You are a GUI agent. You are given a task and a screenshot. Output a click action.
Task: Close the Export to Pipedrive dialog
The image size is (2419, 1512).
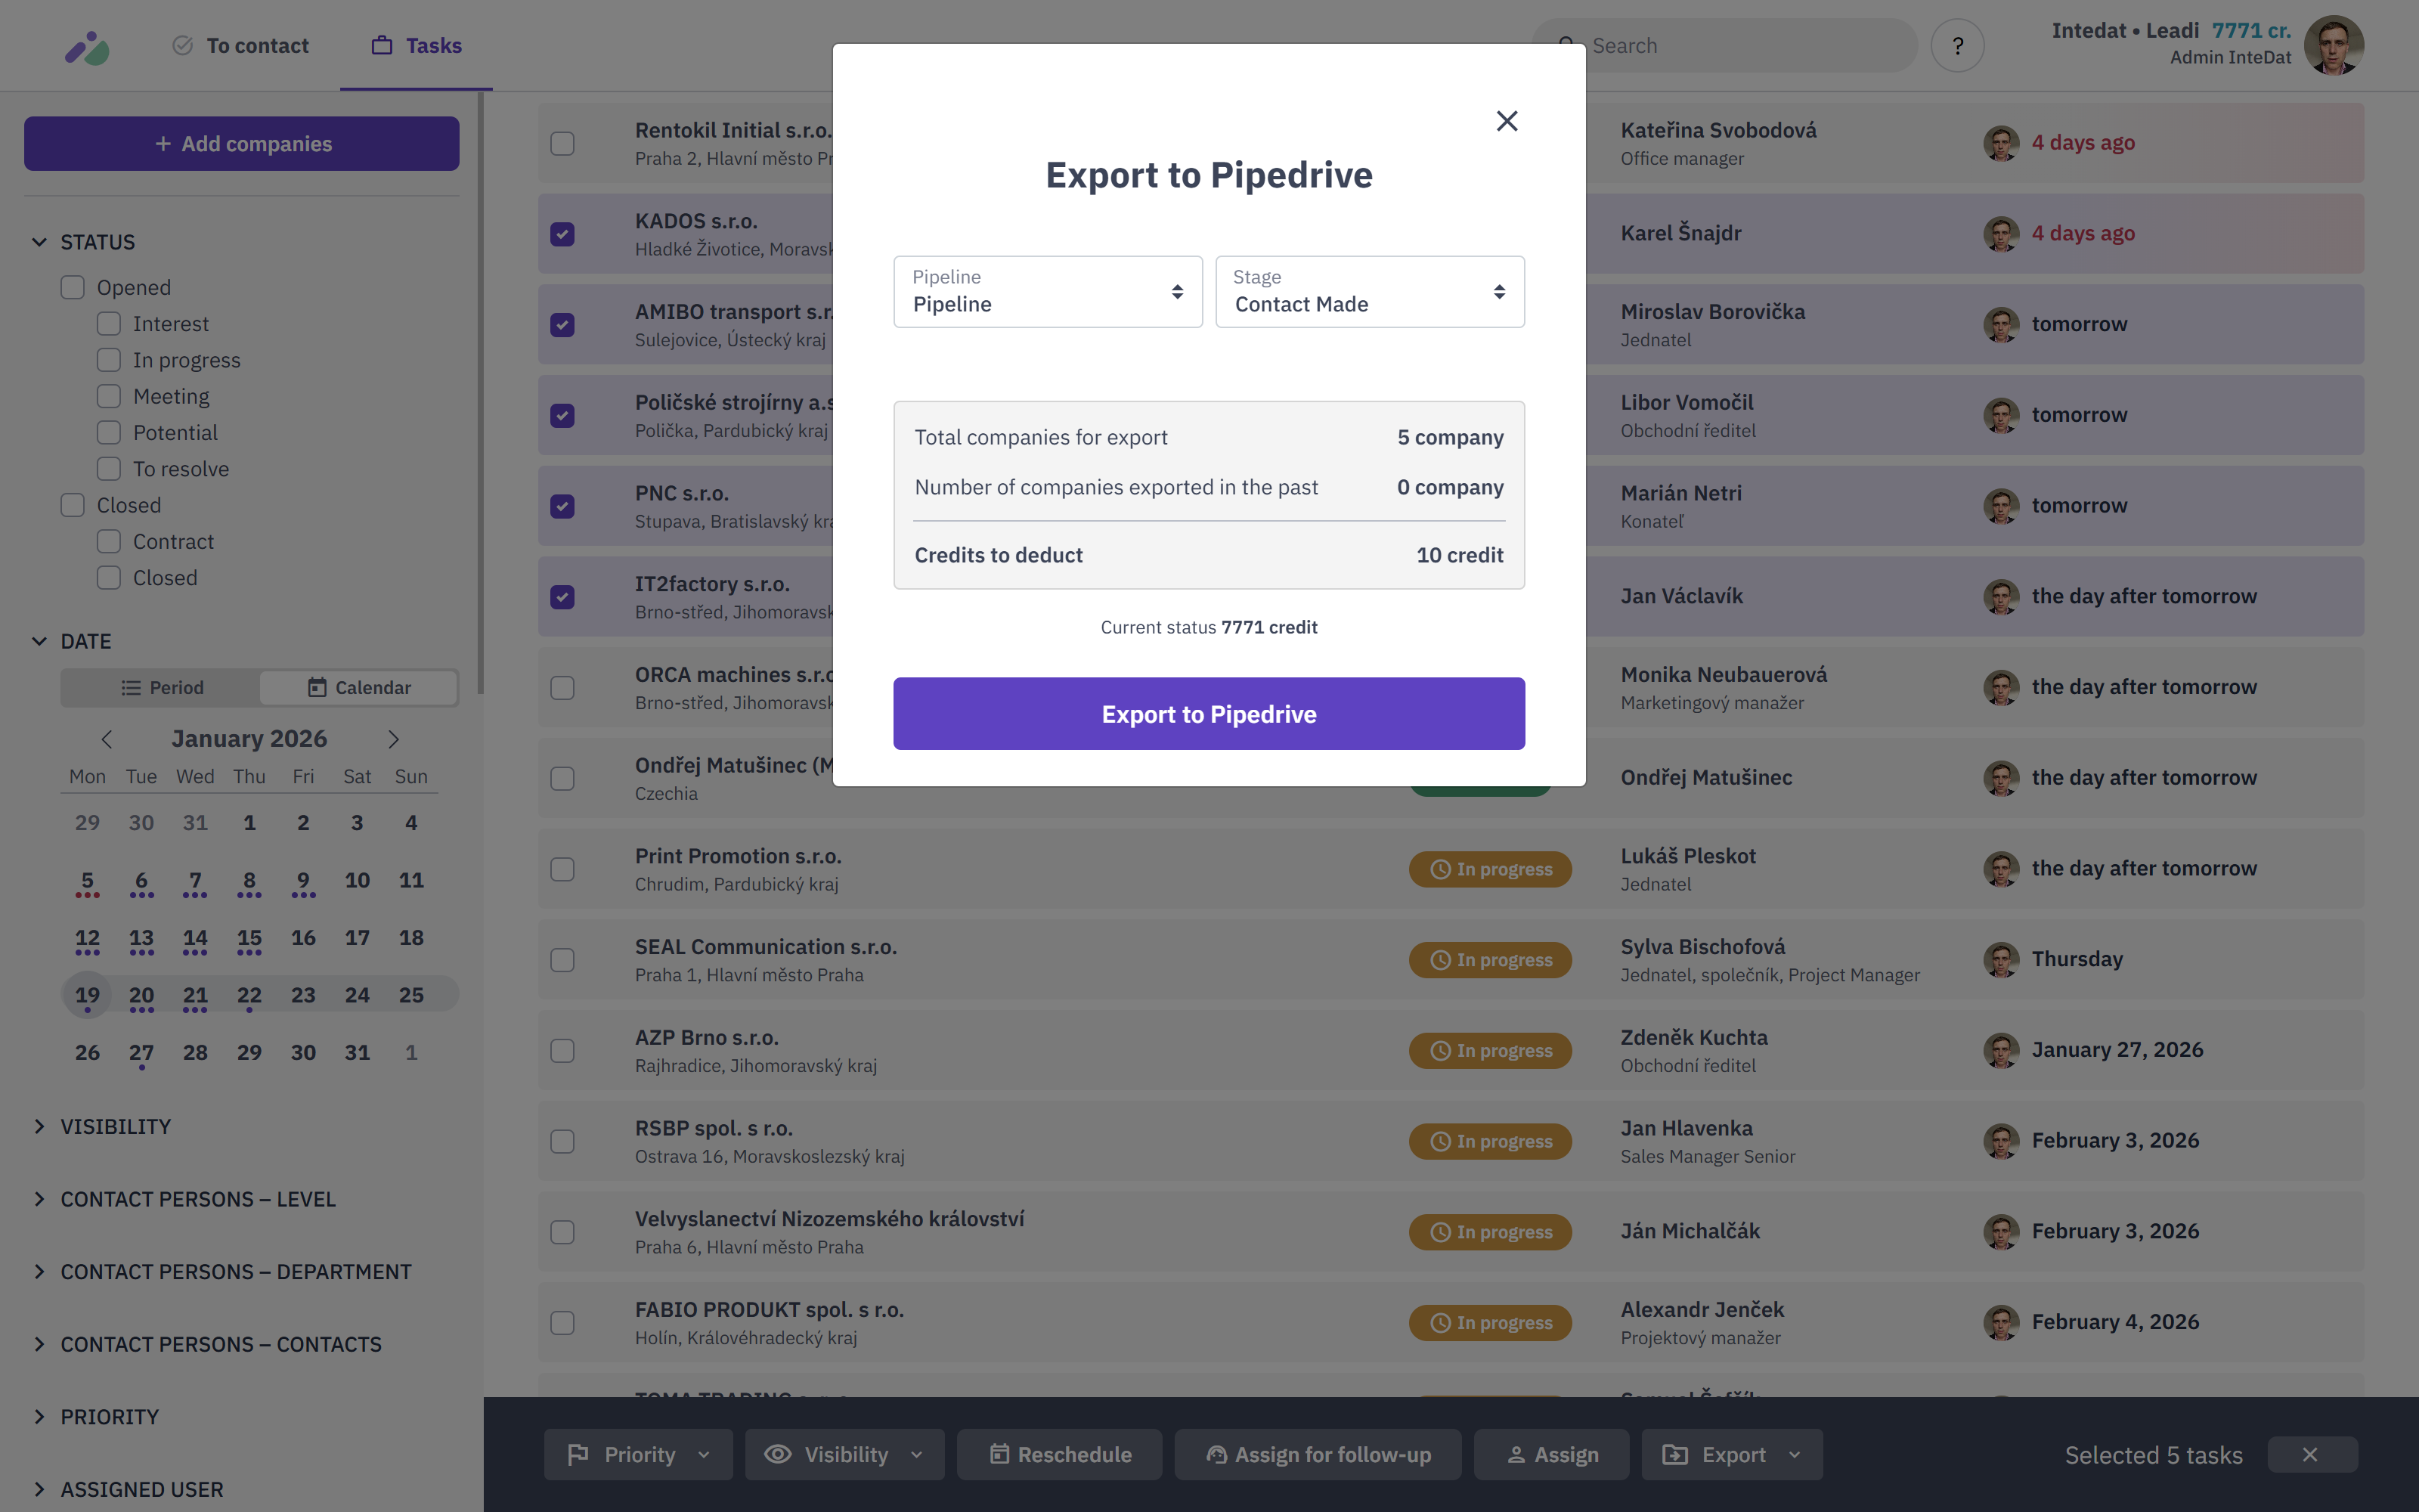[x=1507, y=121]
